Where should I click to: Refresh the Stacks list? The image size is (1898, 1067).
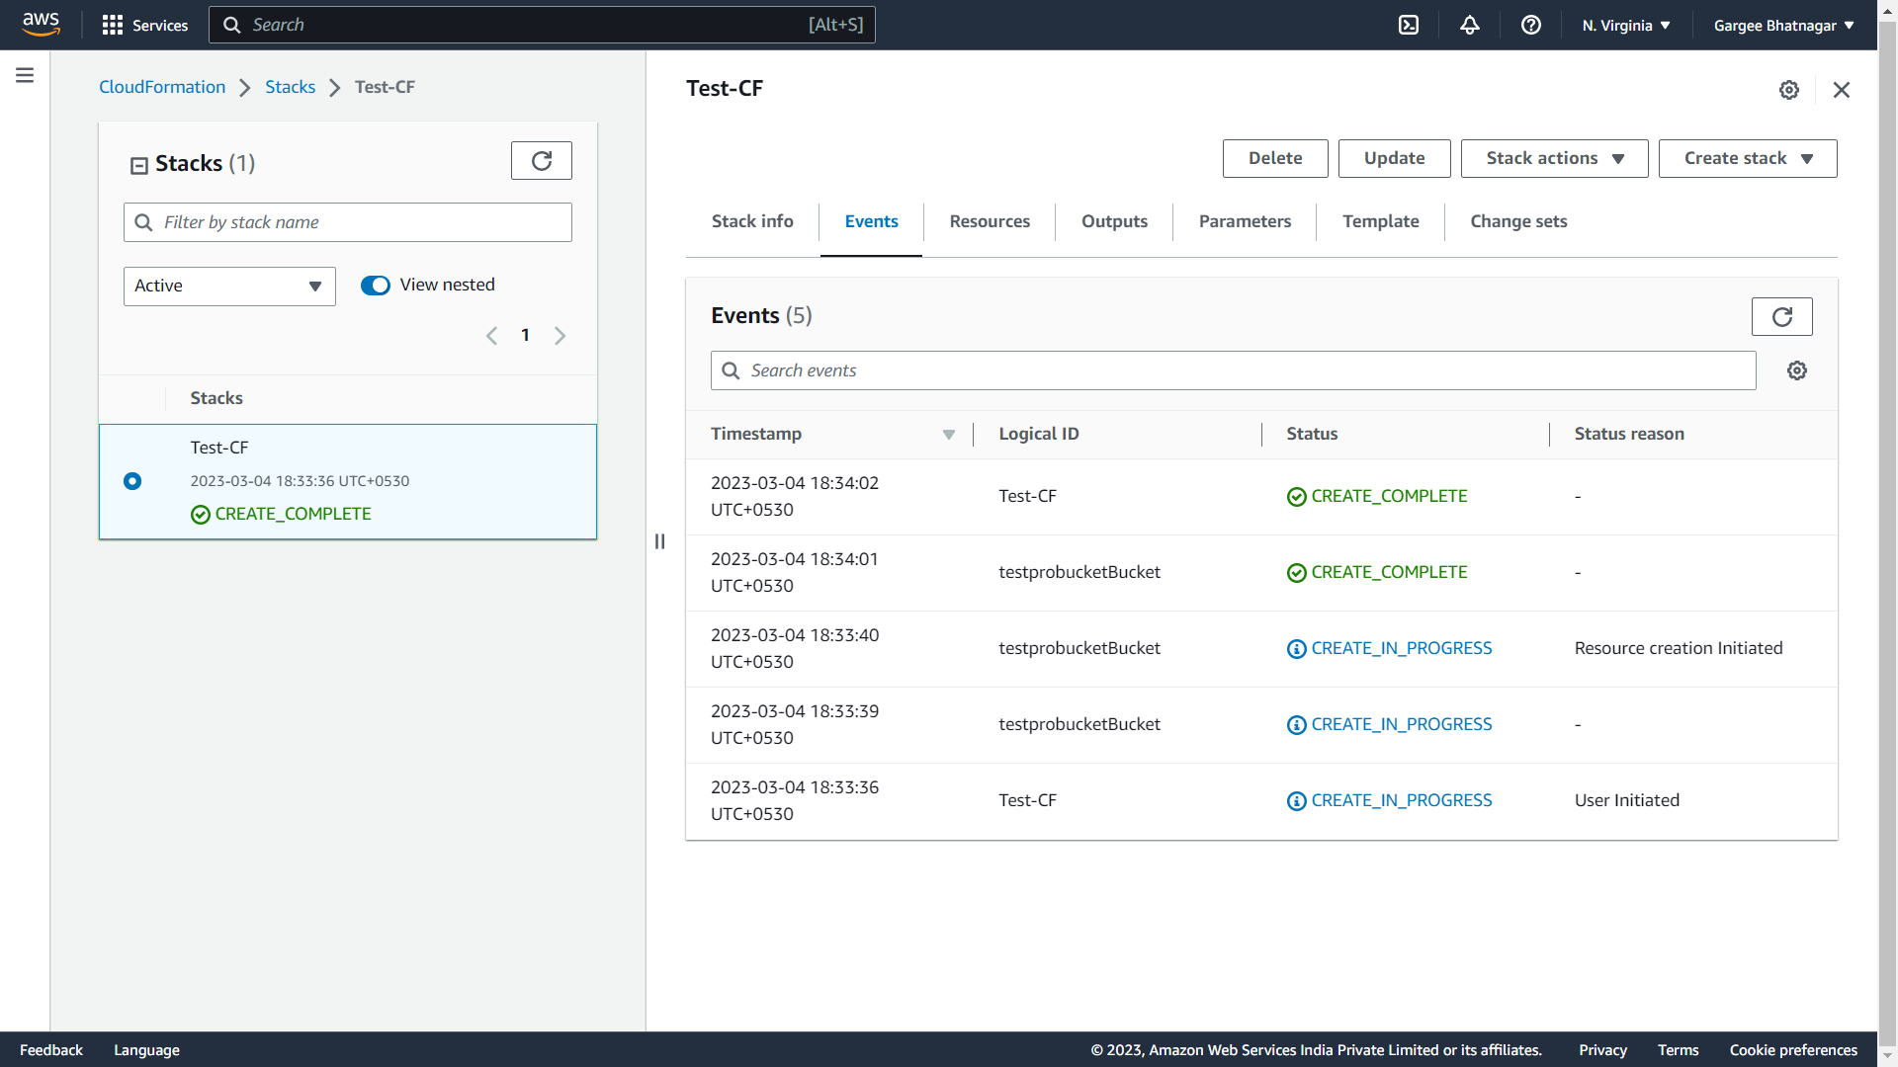click(541, 161)
